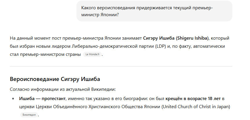
Task: Open the Википедия source citation chip
Action: [29, 115]
